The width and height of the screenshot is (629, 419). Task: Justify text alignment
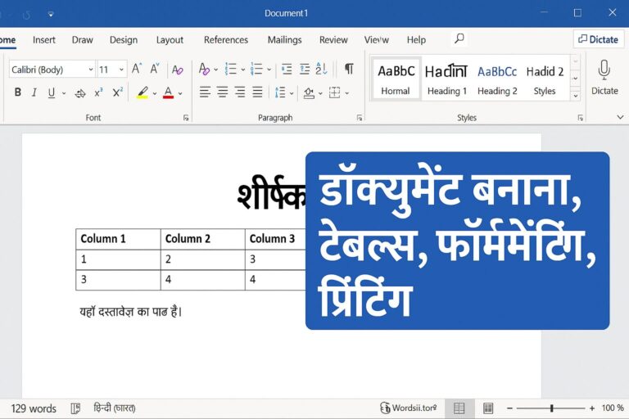pos(257,92)
